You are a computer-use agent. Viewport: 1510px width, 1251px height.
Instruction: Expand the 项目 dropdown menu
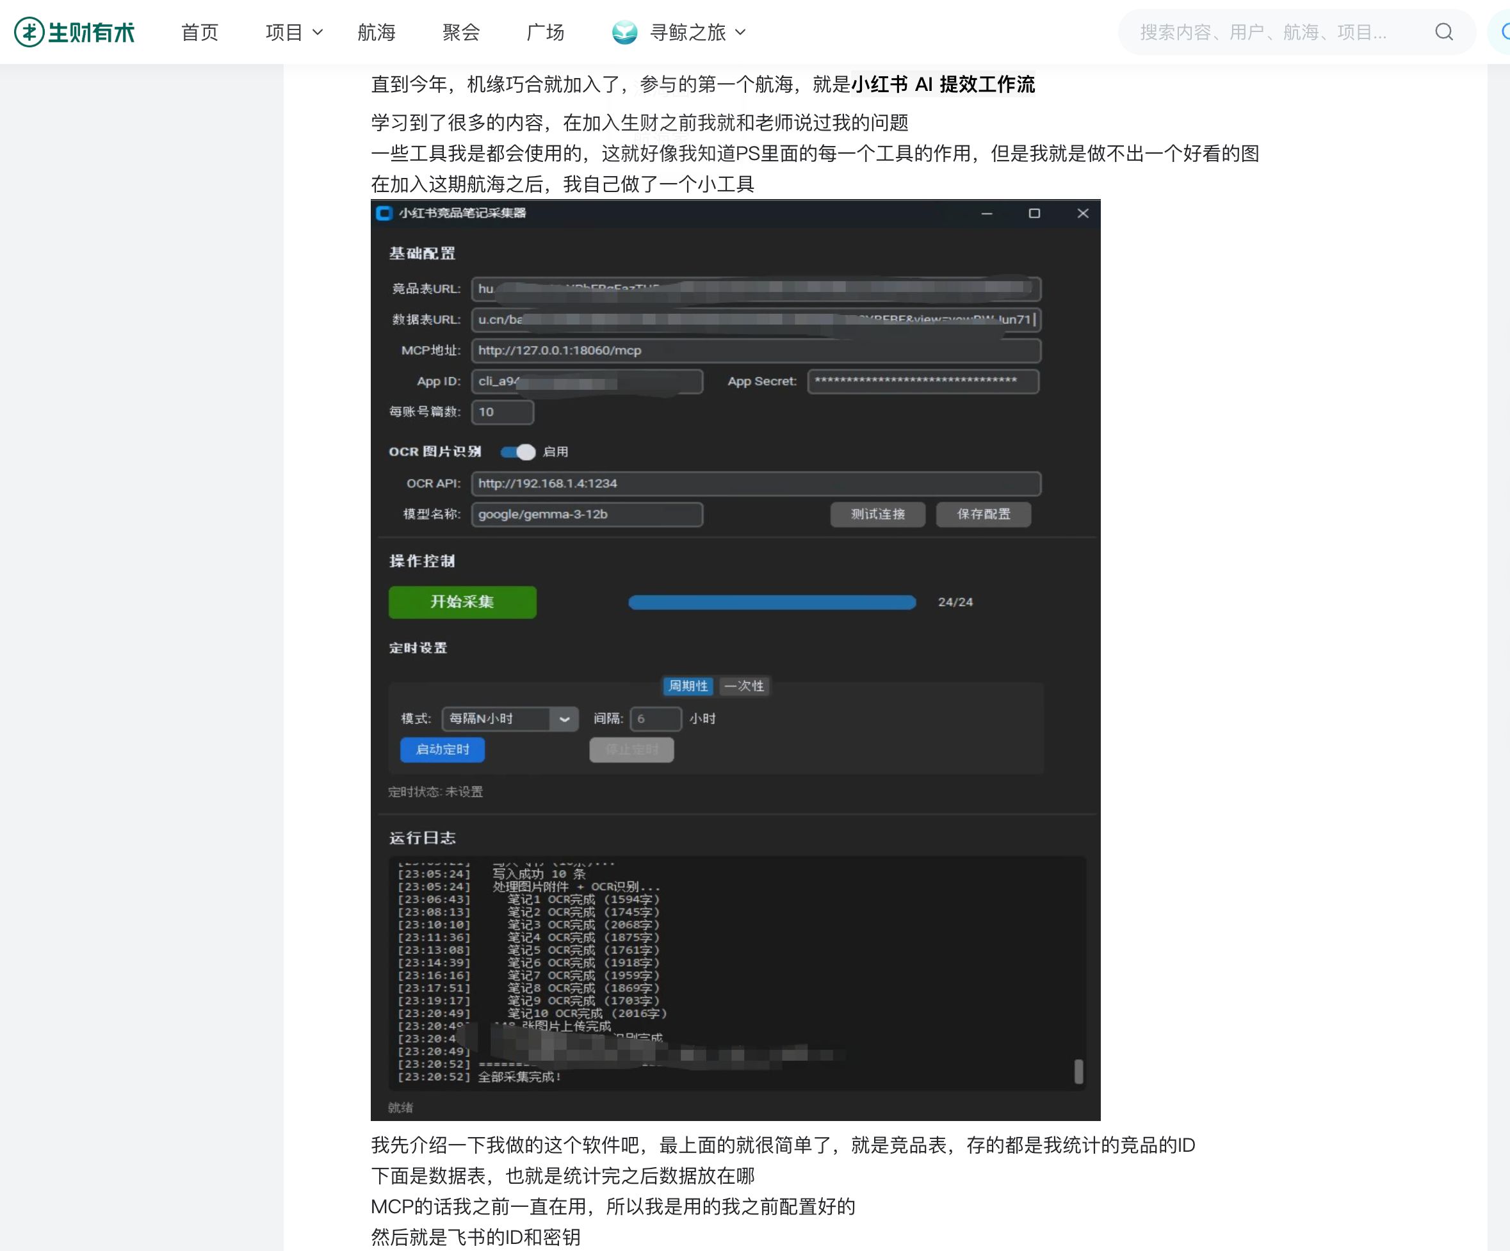click(x=294, y=33)
